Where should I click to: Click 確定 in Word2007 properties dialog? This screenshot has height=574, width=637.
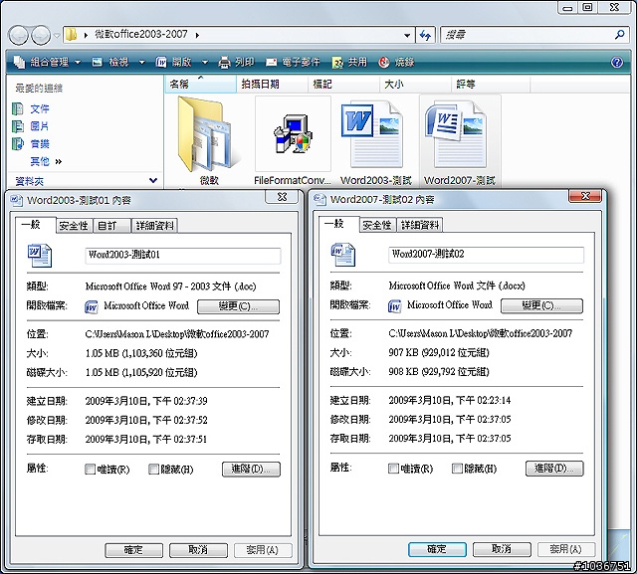coord(437,549)
